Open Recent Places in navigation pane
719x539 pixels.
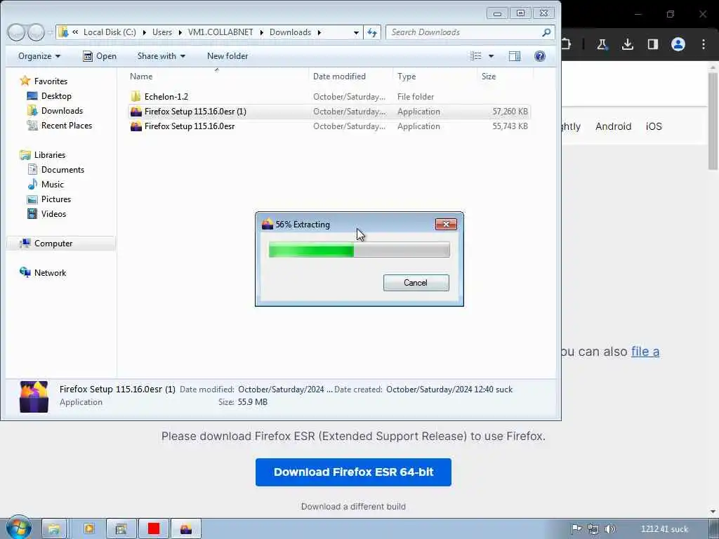(60, 125)
